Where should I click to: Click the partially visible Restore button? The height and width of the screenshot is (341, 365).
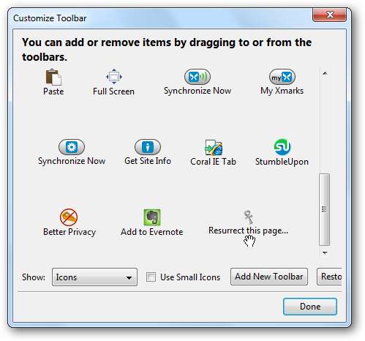(x=329, y=277)
